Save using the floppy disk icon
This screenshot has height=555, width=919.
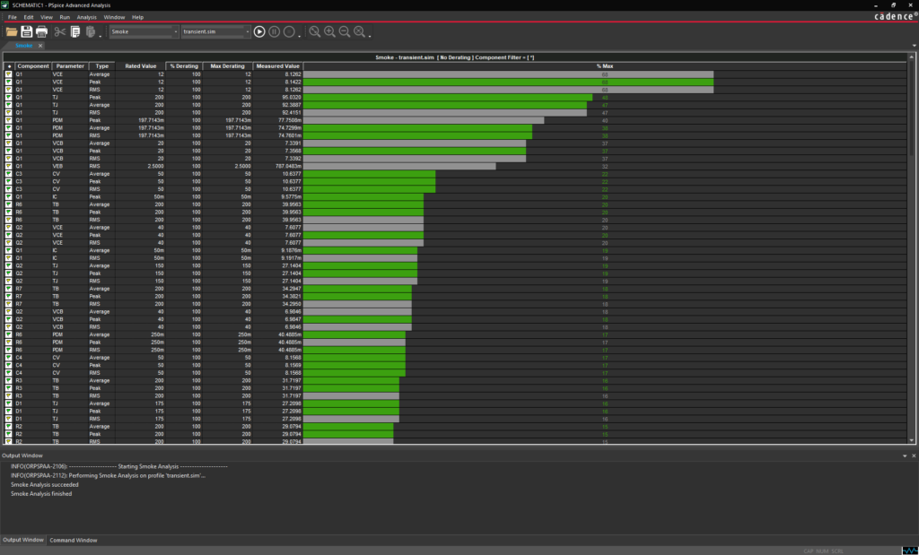tap(26, 31)
